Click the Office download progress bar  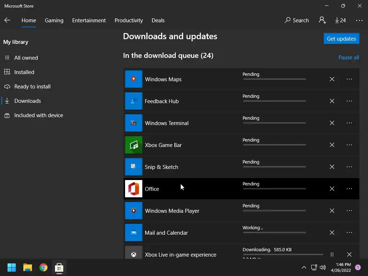click(274, 189)
